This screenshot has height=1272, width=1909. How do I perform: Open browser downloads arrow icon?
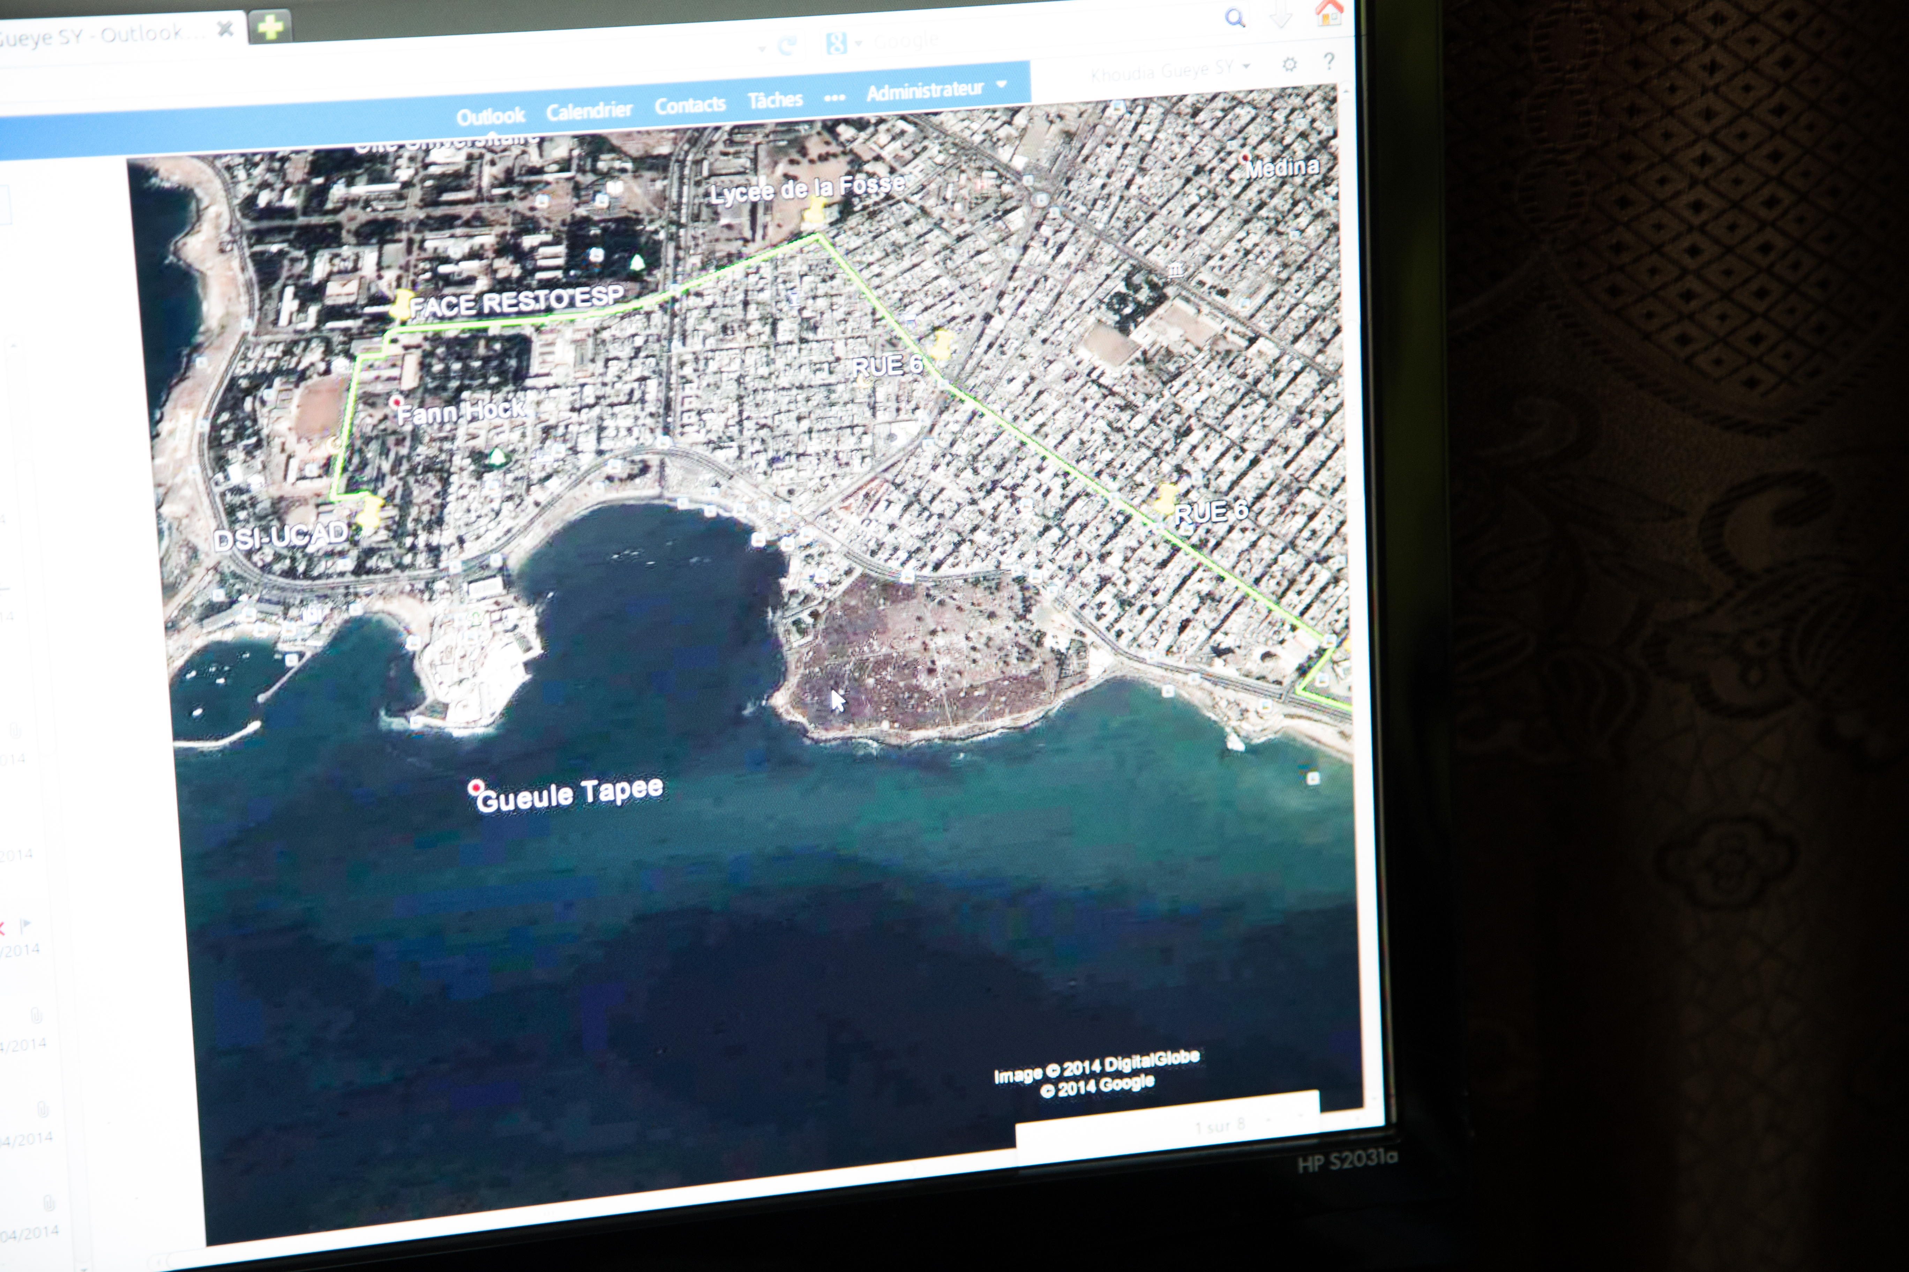[x=1281, y=15]
